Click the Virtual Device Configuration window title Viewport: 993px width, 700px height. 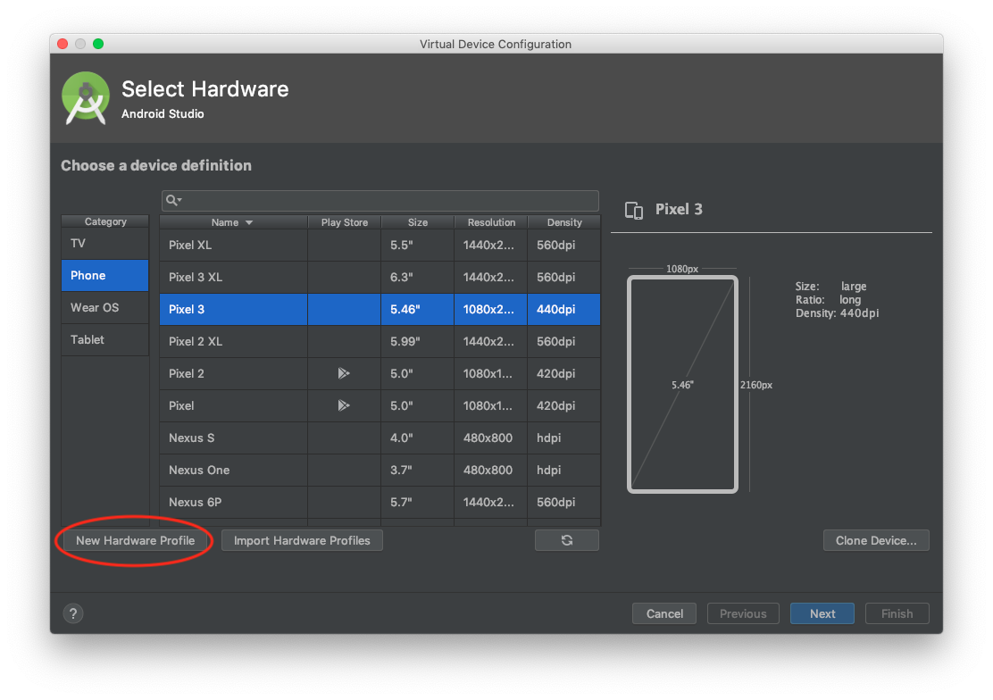tap(496, 45)
